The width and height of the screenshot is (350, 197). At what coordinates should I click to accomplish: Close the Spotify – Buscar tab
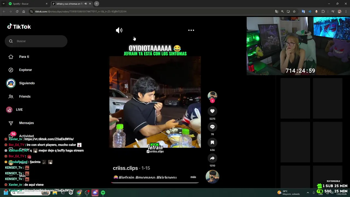pyautogui.click(x=46, y=4)
